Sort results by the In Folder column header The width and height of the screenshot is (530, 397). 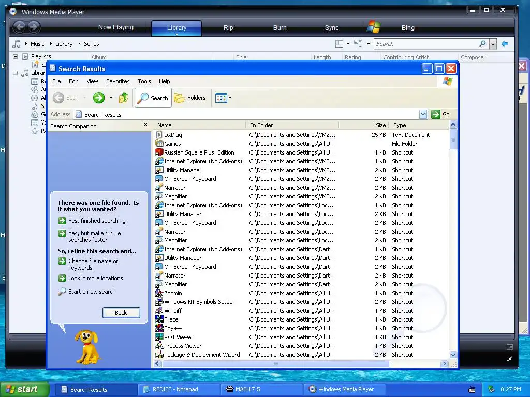(x=292, y=125)
